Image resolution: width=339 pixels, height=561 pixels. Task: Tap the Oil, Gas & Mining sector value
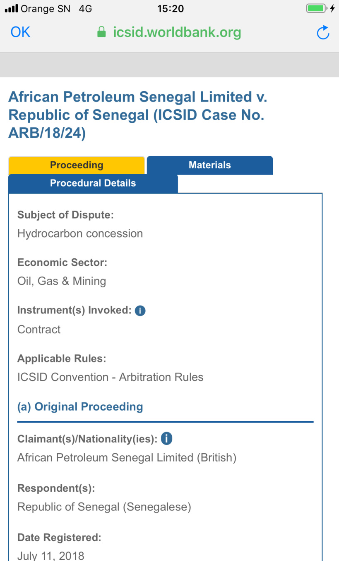coord(62,281)
